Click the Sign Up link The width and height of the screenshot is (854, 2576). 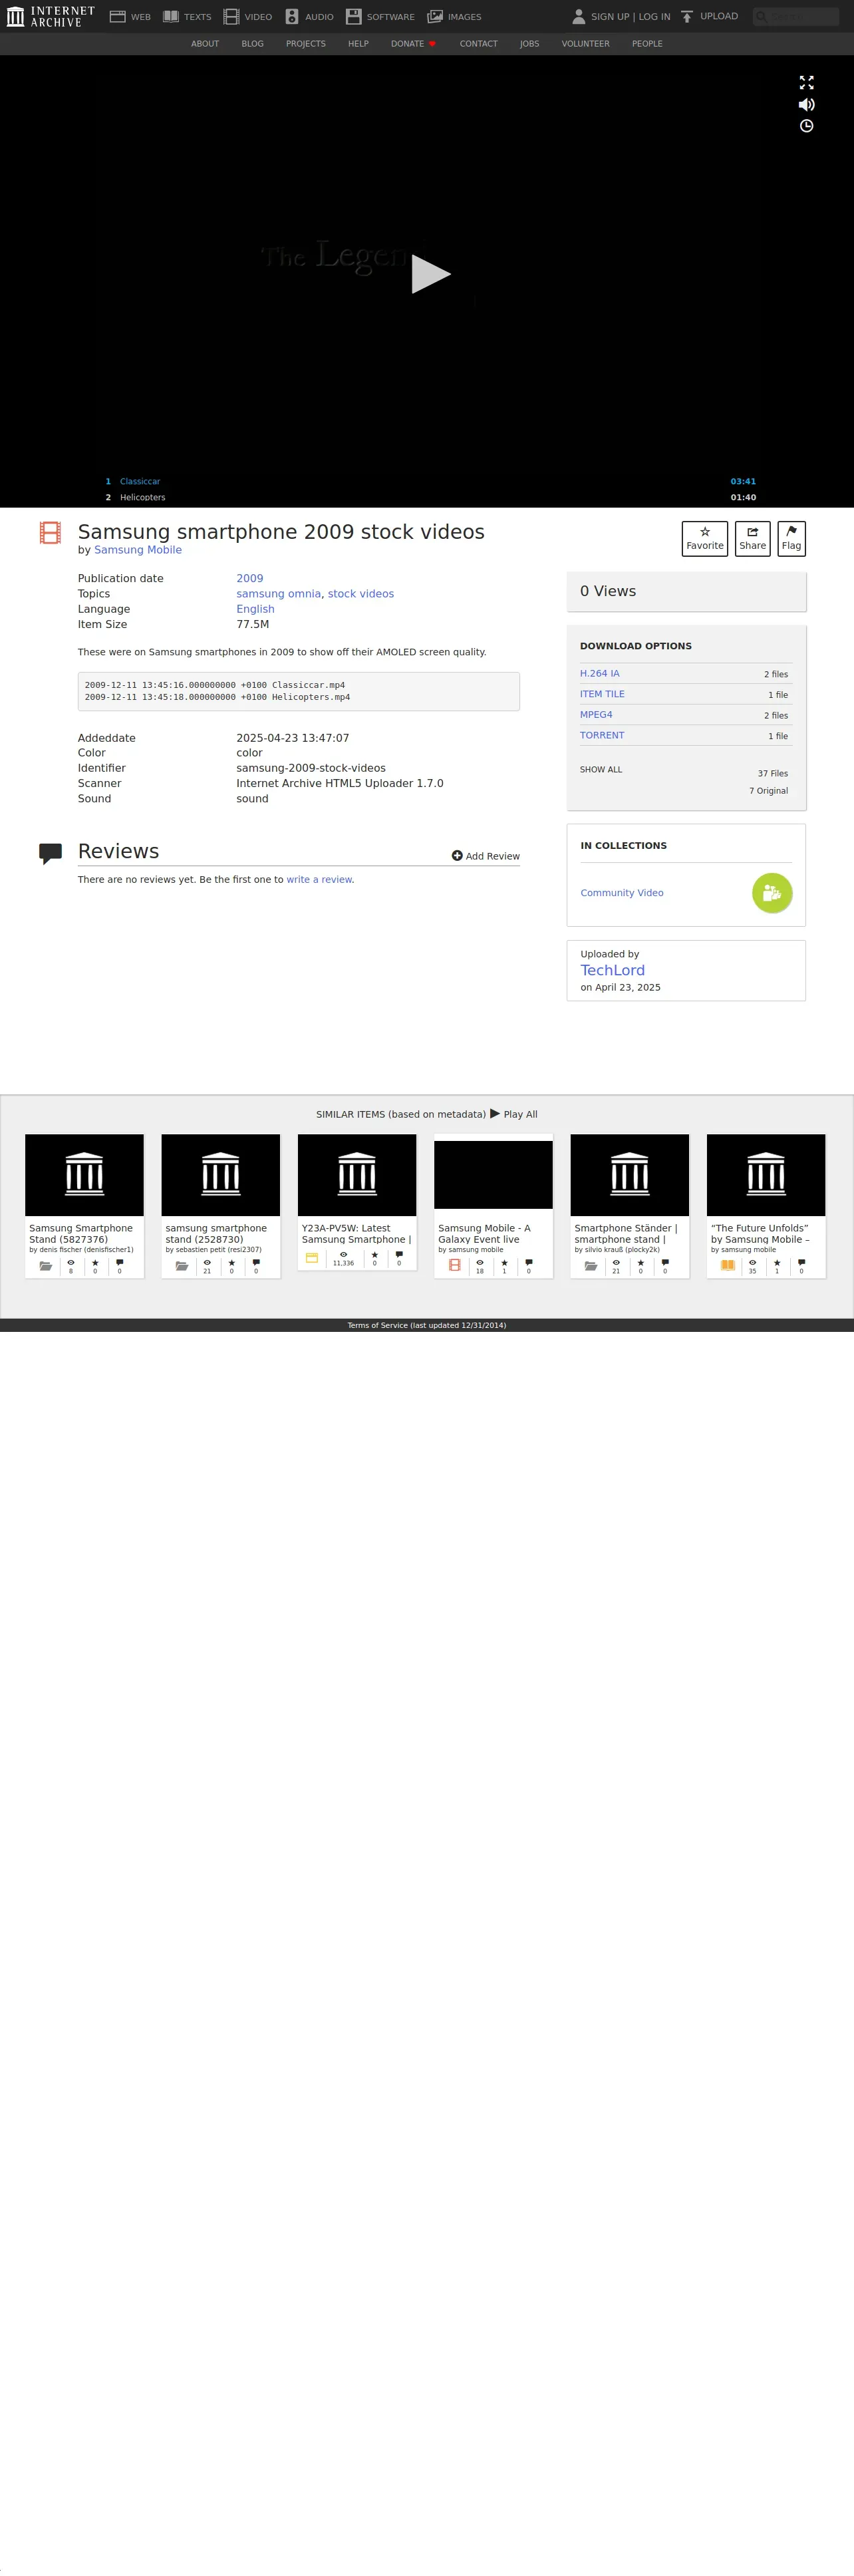click(610, 17)
